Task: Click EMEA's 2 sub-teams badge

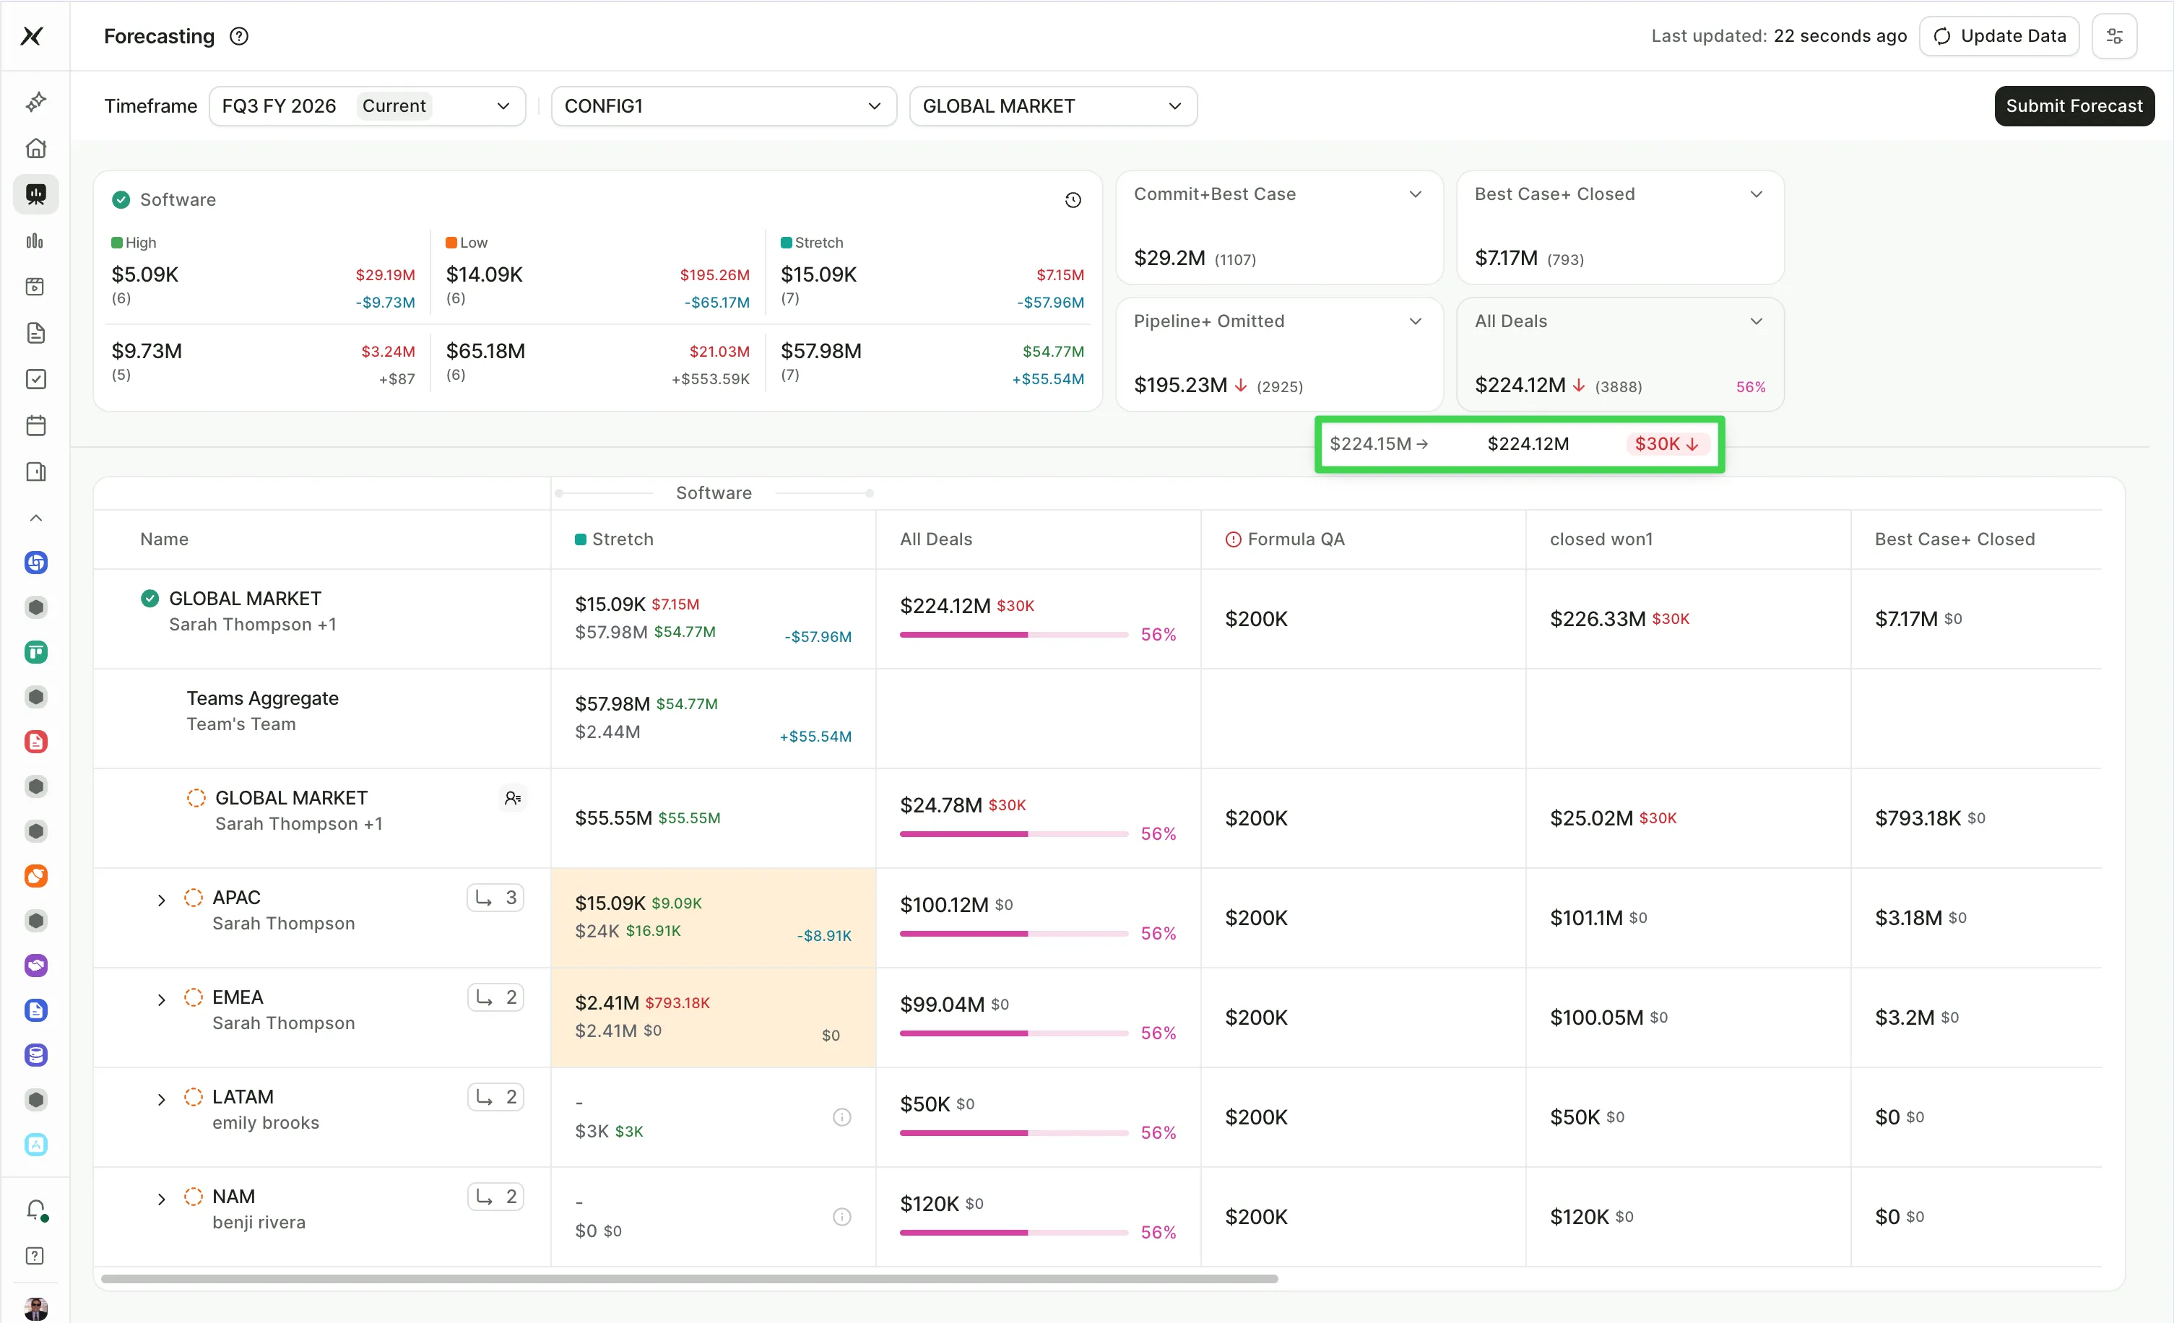Action: (x=496, y=997)
